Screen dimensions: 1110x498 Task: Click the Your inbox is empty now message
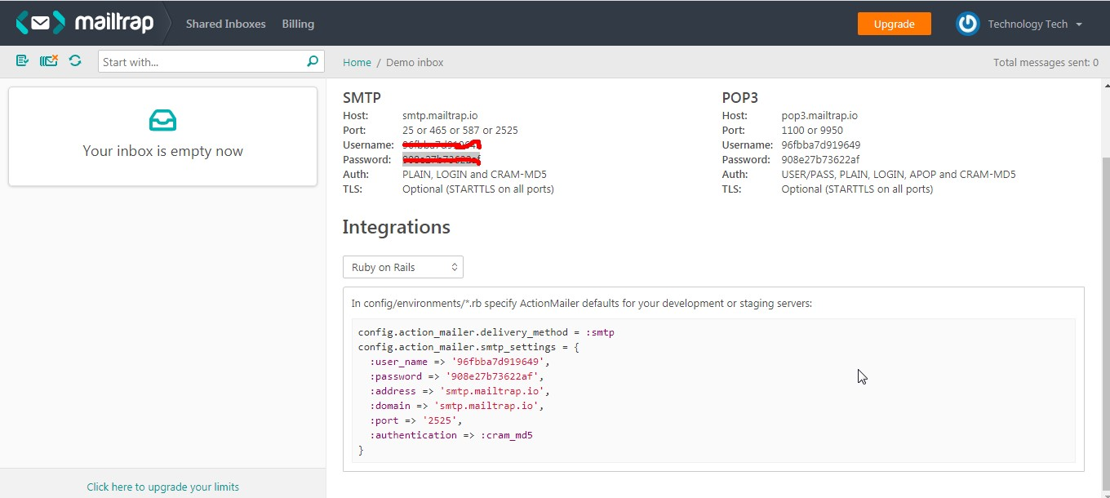[162, 151]
